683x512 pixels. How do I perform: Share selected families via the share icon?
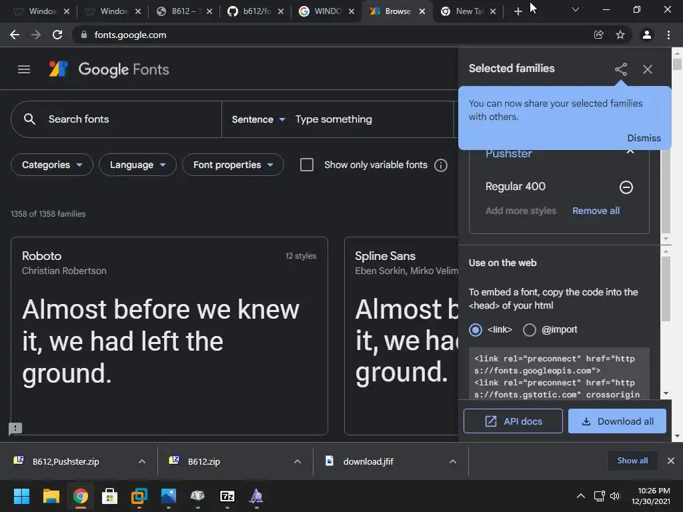click(621, 69)
